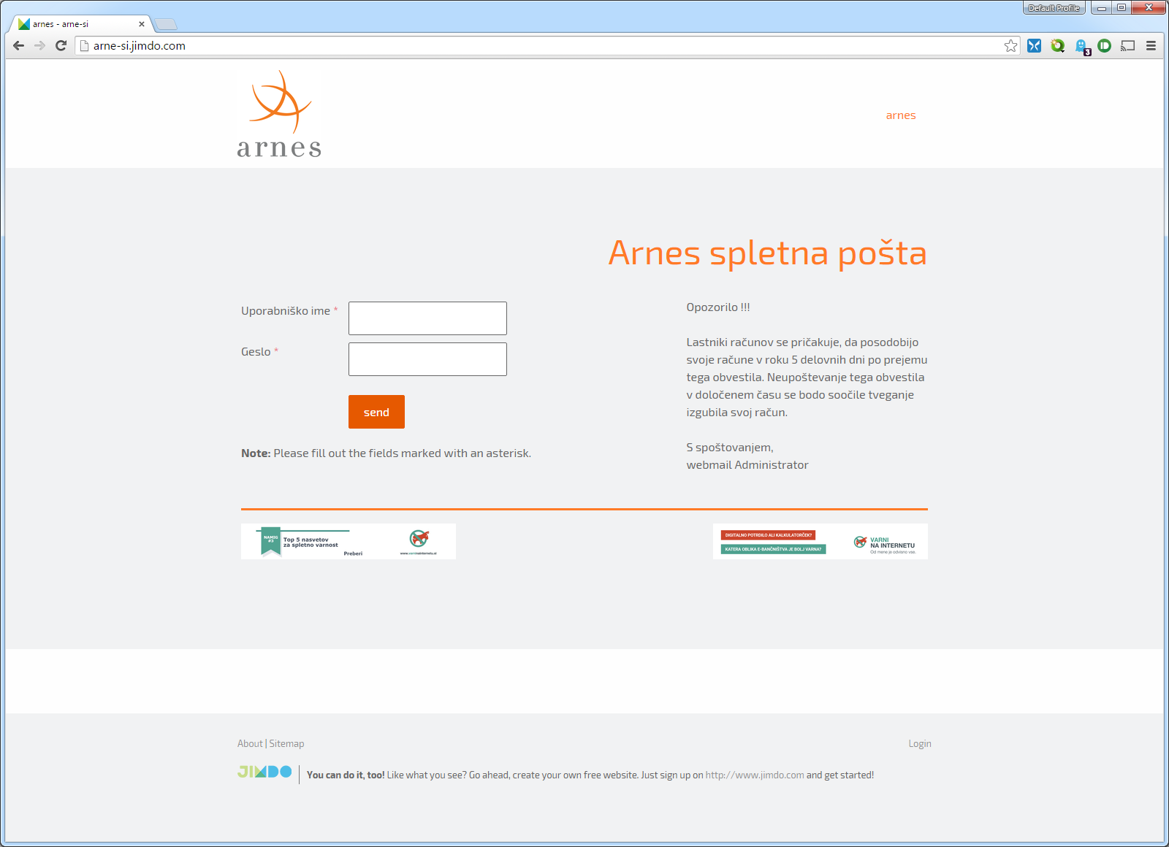Open the Ghostery ghost extension icon

[x=1082, y=46]
